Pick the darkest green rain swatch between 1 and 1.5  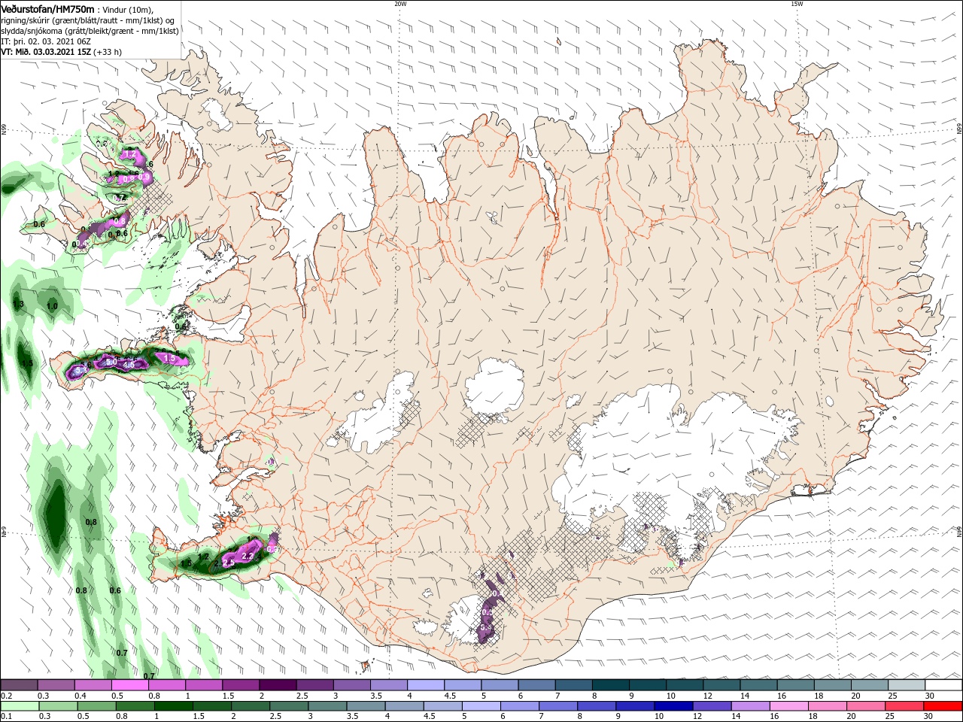[174, 706]
